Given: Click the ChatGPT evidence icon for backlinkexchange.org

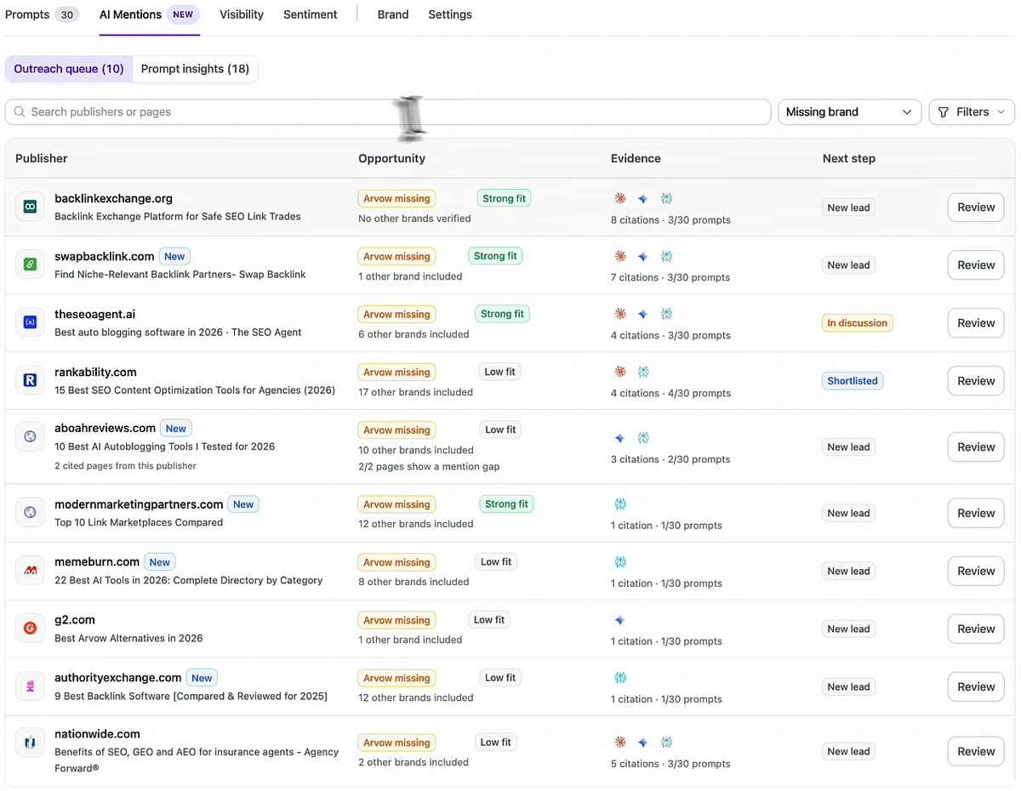Looking at the screenshot, I should 666,198.
